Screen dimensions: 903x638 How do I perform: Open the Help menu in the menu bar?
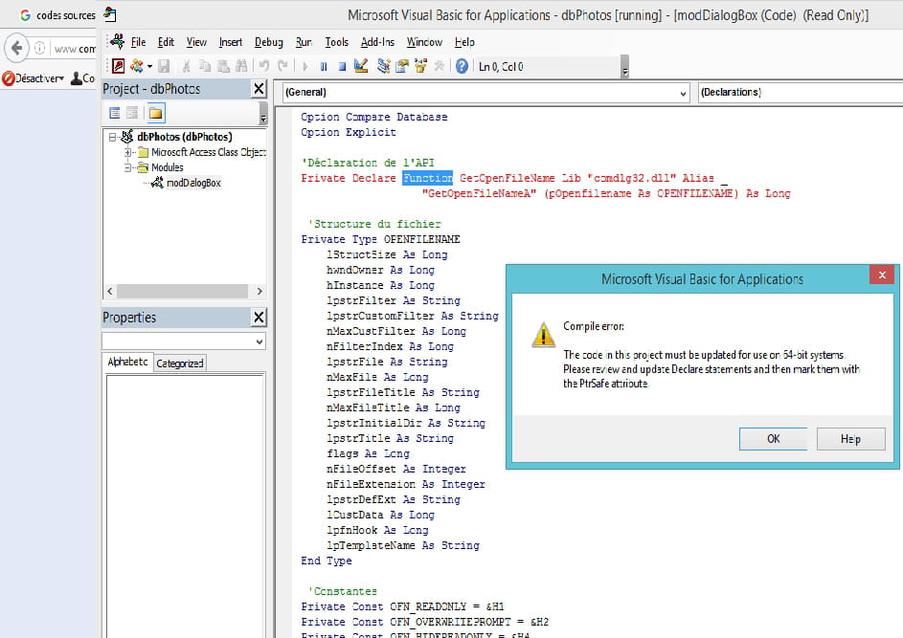pos(464,42)
